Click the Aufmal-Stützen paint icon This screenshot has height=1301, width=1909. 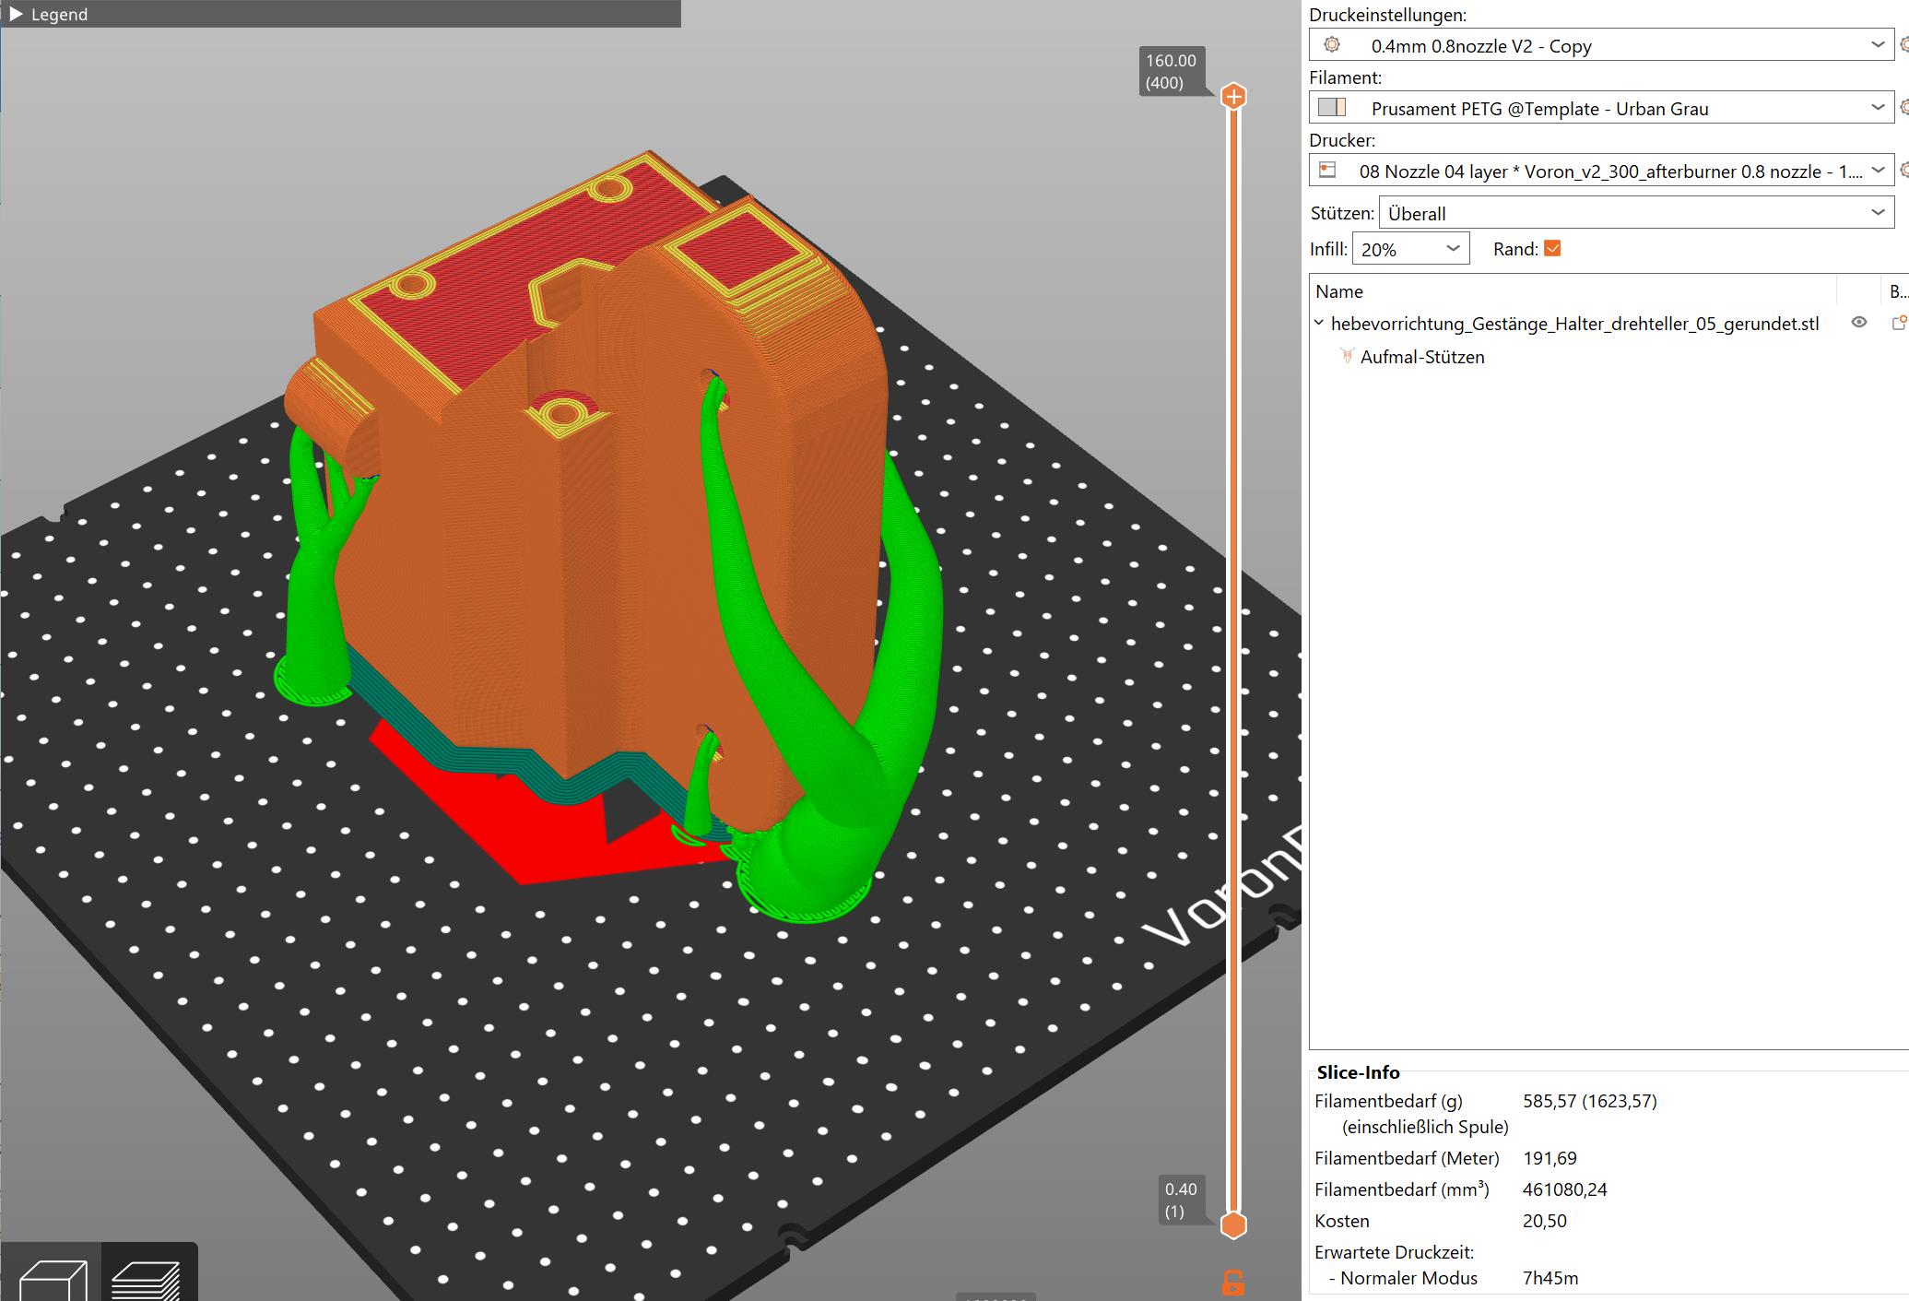tap(1347, 356)
